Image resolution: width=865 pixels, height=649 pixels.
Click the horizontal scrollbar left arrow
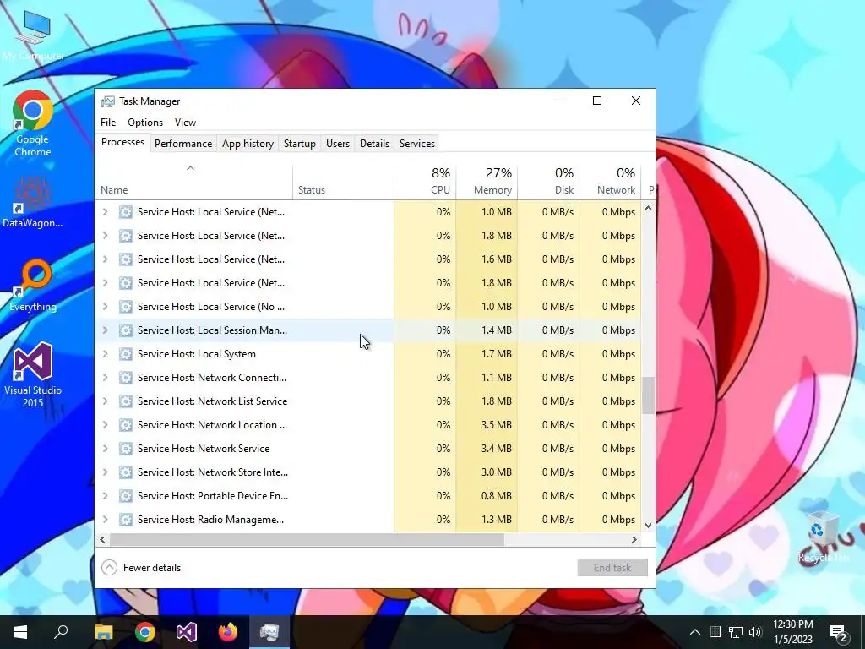pos(102,539)
